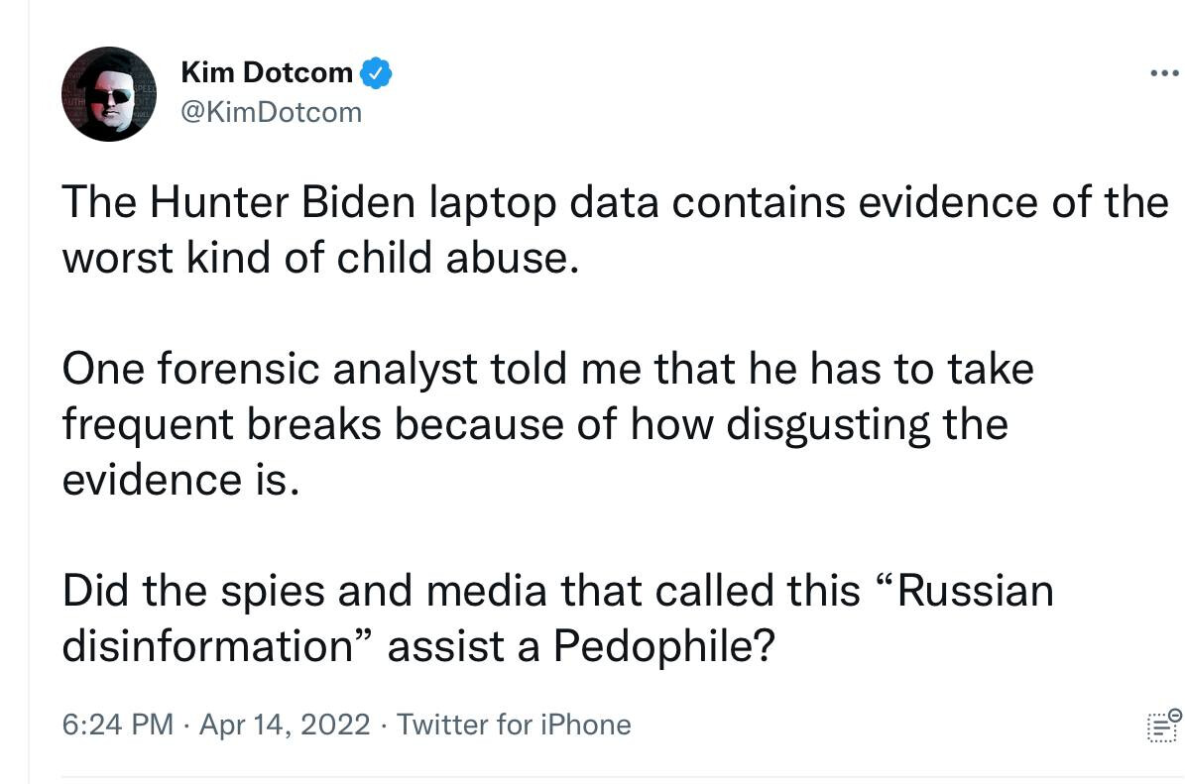Viewport: 1185px width, 784px height.
Task: Select the phrase "worst kind of child abuse."
Action: pyautogui.click(x=320, y=258)
